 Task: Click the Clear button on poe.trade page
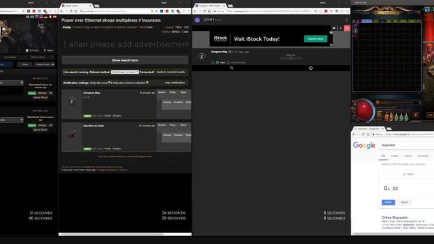click(x=24, y=64)
